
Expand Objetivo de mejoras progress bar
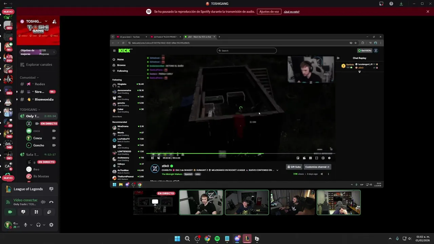click(x=38, y=52)
